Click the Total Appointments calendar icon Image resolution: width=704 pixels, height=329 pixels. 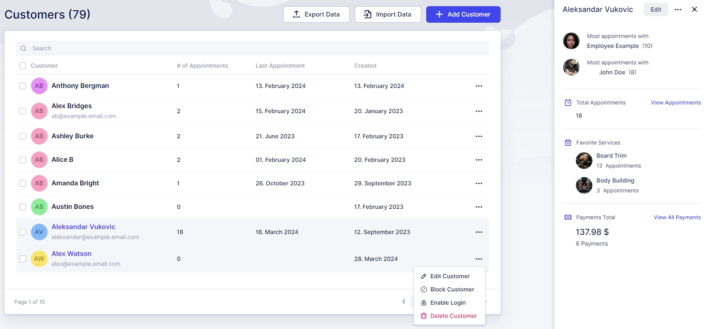click(568, 103)
